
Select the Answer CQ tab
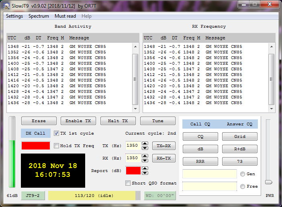point(239,124)
